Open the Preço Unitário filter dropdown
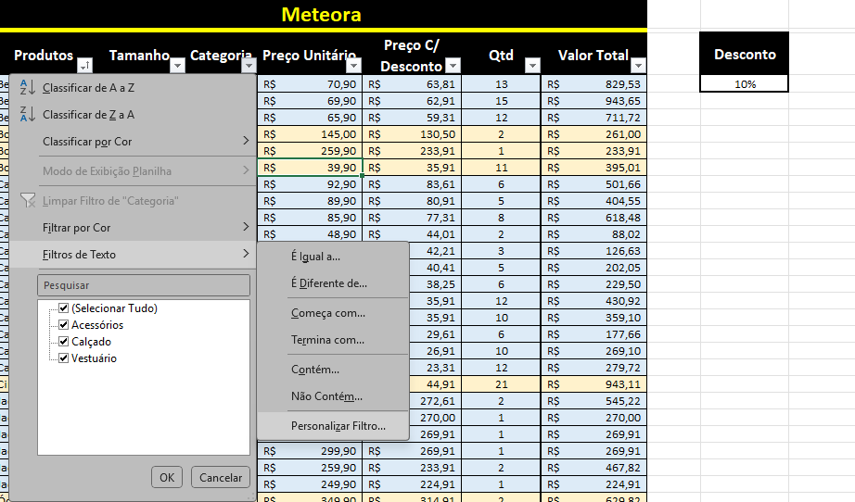This screenshot has width=855, height=502. click(354, 66)
